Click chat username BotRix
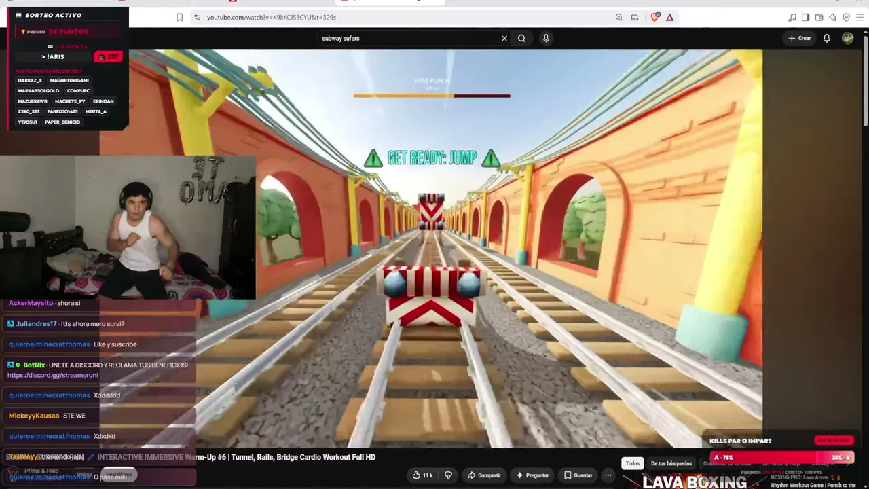The width and height of the screenshot is (869, 489). click(x=34, y=365)
